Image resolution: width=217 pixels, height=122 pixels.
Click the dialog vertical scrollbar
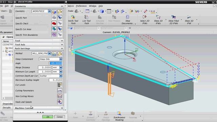pyautogui.click(x=65, y=50)
